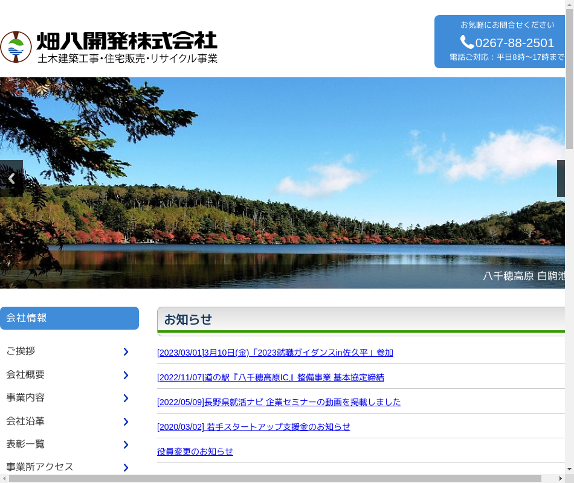574x483 pixels.
Task: Click the phone contact box button
Action: click(500, 42)
